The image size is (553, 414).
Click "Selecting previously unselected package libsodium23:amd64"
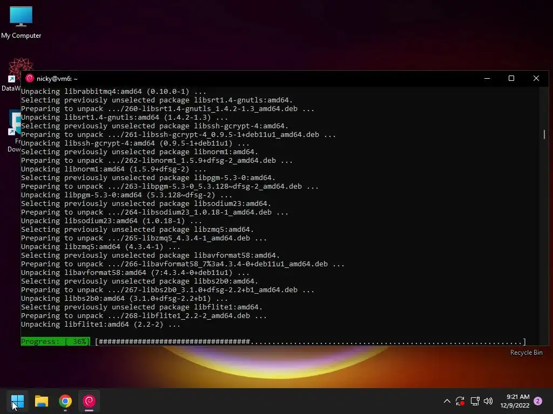146,203
